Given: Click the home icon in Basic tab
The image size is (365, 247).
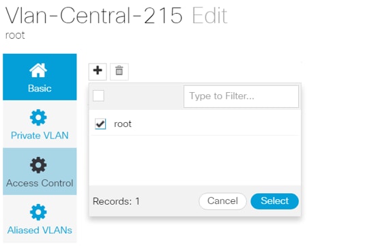Looking at the screenshot, I should click(38, 70).
